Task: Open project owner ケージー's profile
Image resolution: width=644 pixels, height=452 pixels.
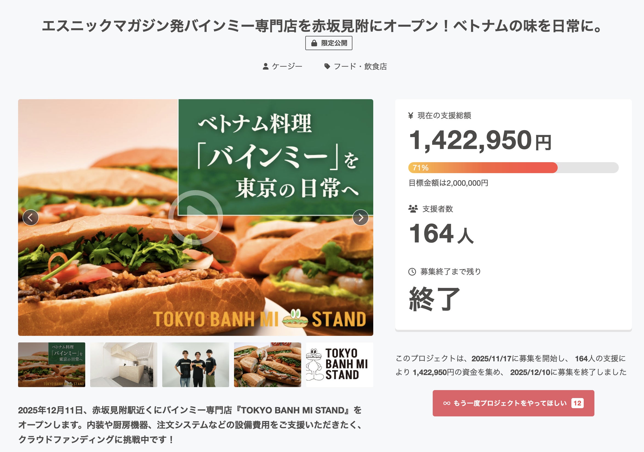Action: point(287,67)
